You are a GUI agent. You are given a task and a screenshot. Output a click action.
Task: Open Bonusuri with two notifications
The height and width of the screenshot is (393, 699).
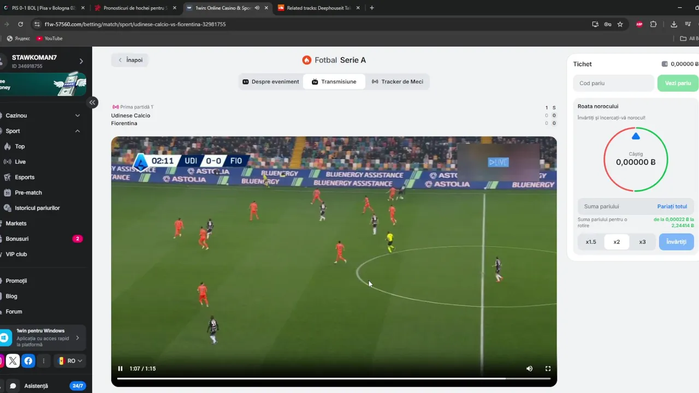43,239
